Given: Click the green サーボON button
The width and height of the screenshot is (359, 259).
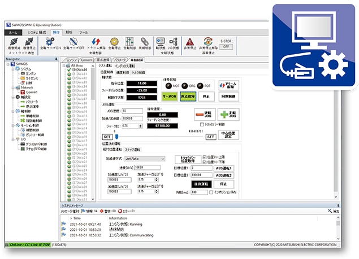Looking at the screenshot, I should (x=170, y=96).
